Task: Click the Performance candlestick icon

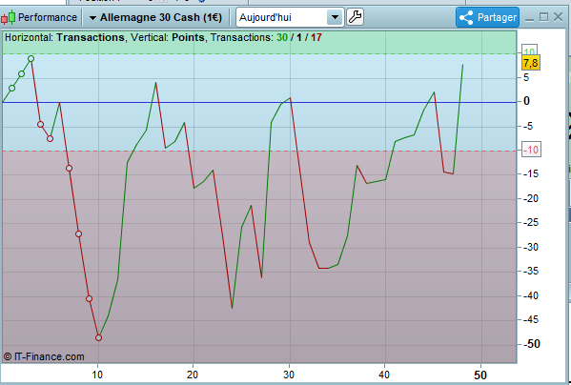Action: coord(8,17)
